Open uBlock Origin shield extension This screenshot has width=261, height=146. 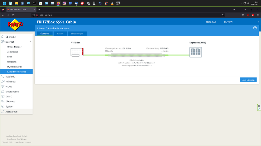tap(248, 15)
